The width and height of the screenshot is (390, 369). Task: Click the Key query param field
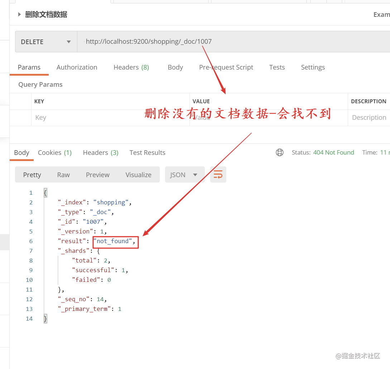[110, 118]
